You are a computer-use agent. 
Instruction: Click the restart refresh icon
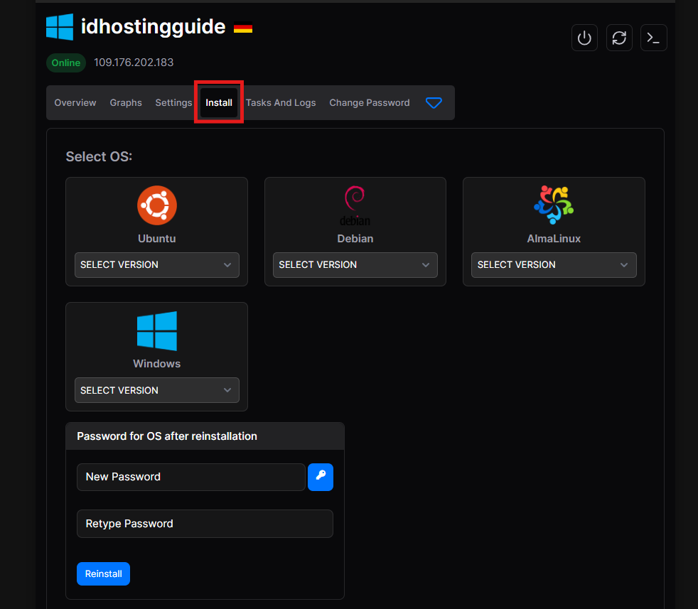619,38
